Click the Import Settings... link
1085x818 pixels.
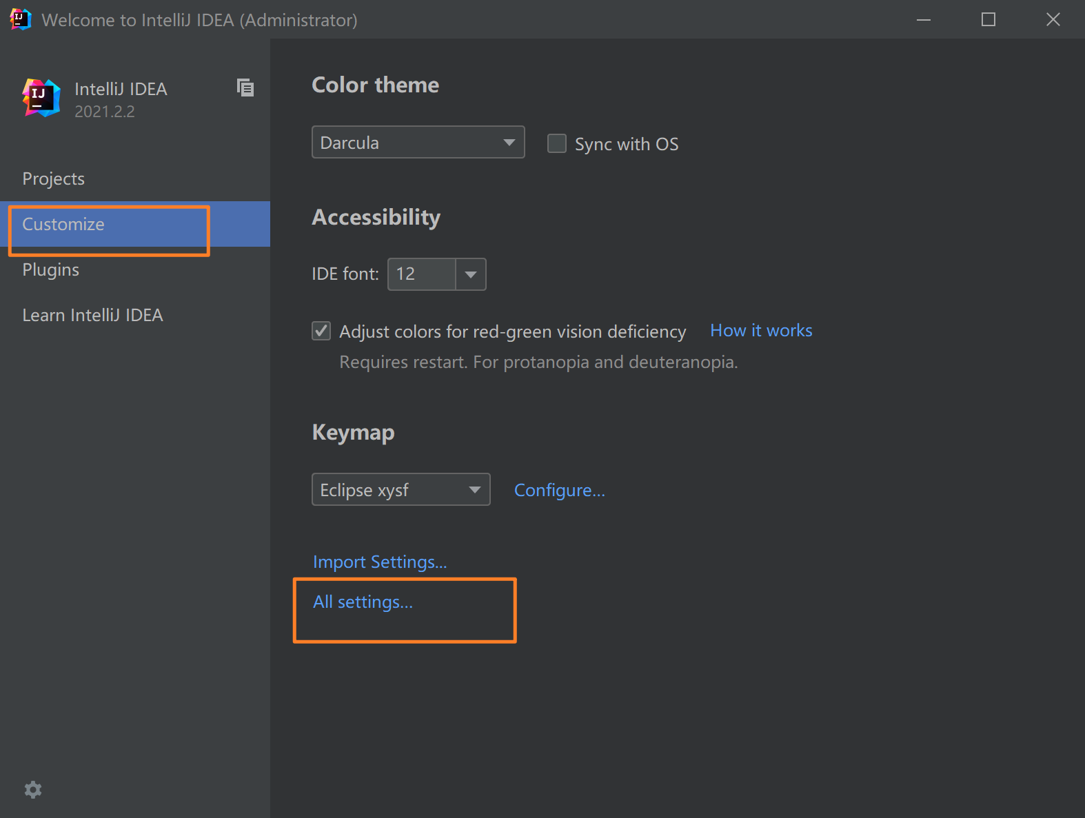(x=380, y=562)
